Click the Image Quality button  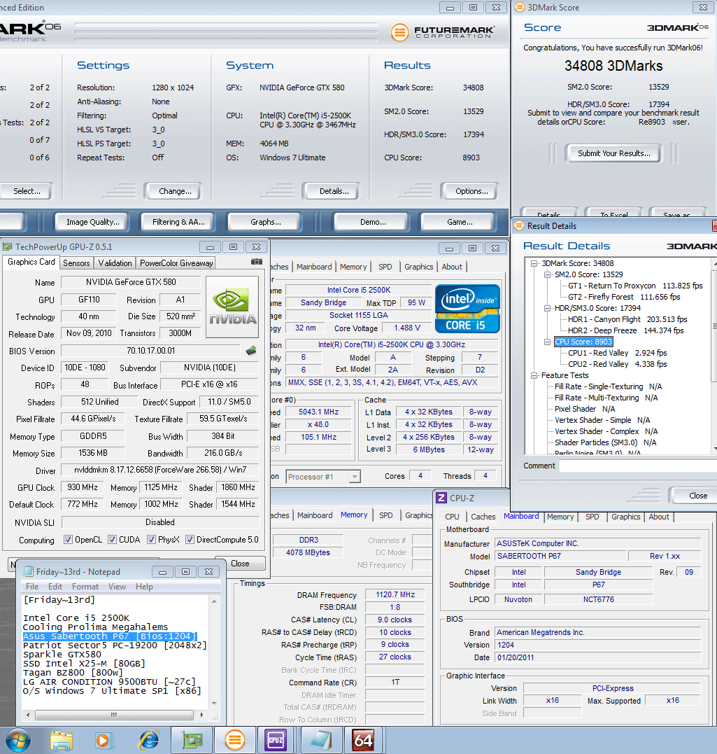tap(92, 222)
